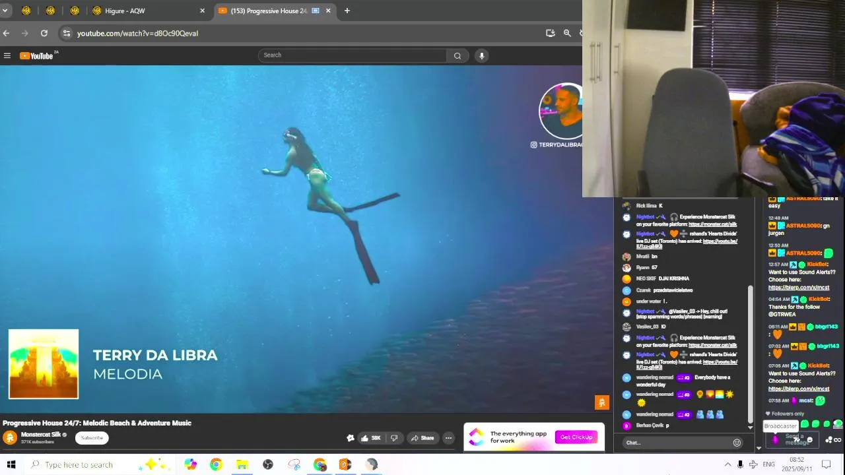Open the site information icon in the address bar
Image resolution: width=845 pixels, height=475 pixels.
click(x=66, y=33)
